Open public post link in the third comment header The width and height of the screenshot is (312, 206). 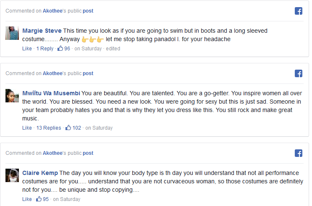pos(88,153)
